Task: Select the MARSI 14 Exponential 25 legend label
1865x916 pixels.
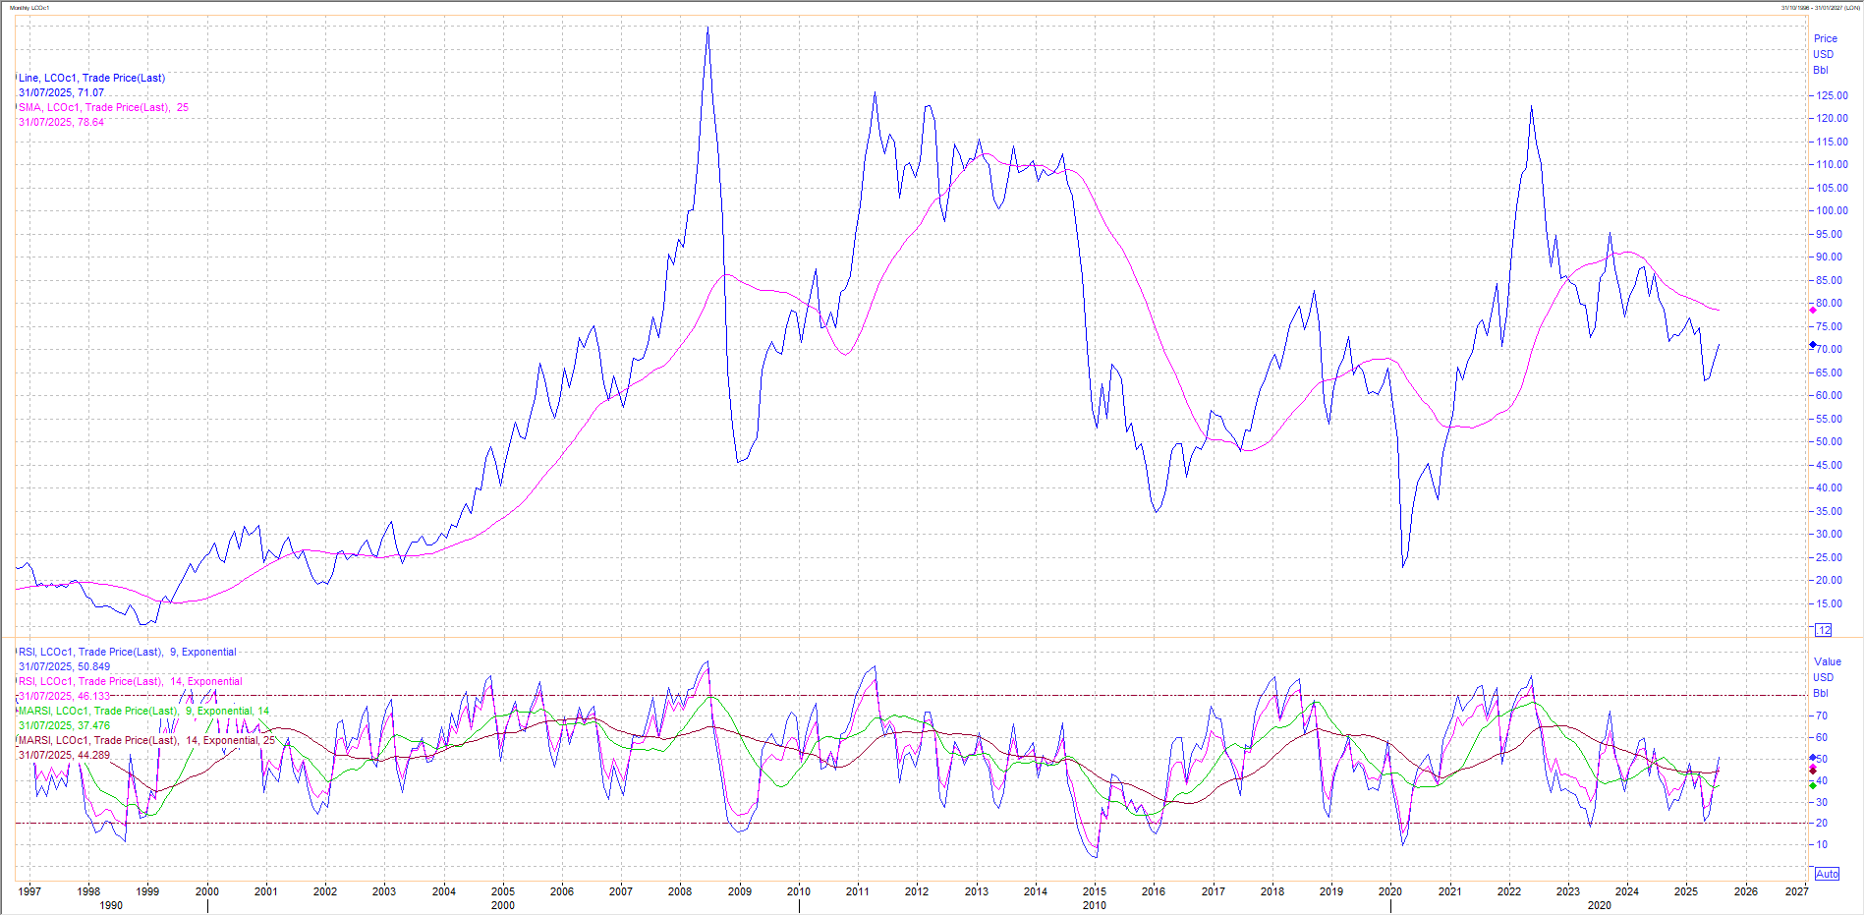Action: 147,740
